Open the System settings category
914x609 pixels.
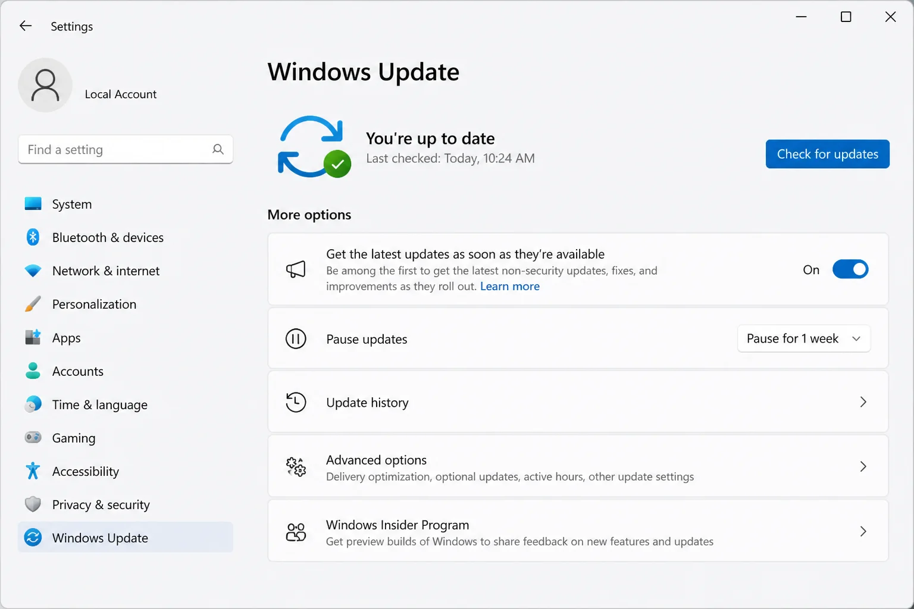(x=126, y=204)
